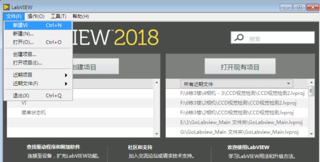Click the recent files scrollbar thumb
320x162 pixels.
tap(311, 91)
